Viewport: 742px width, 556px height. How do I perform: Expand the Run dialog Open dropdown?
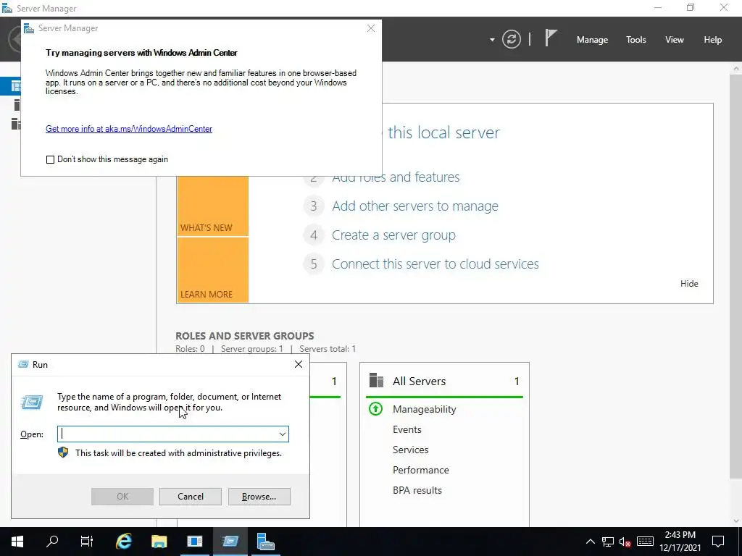283,434
